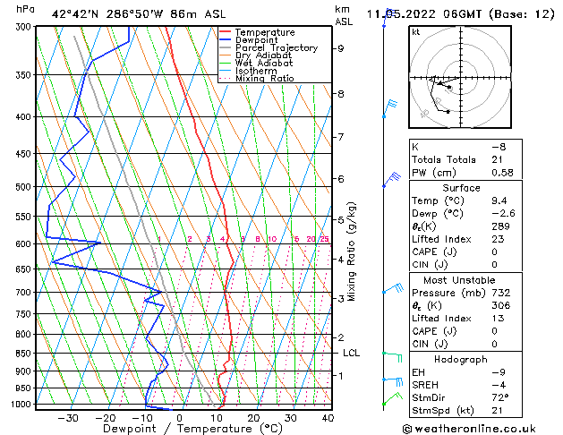The image size is (563, 435).
Task: Click the Dewpoint / Temperature (°C) axis title
Action: pyautogui.click(x=192, y=429)
